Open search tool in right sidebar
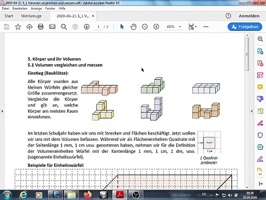The width and height of the screenshot is (266, 200). point(260,39)
